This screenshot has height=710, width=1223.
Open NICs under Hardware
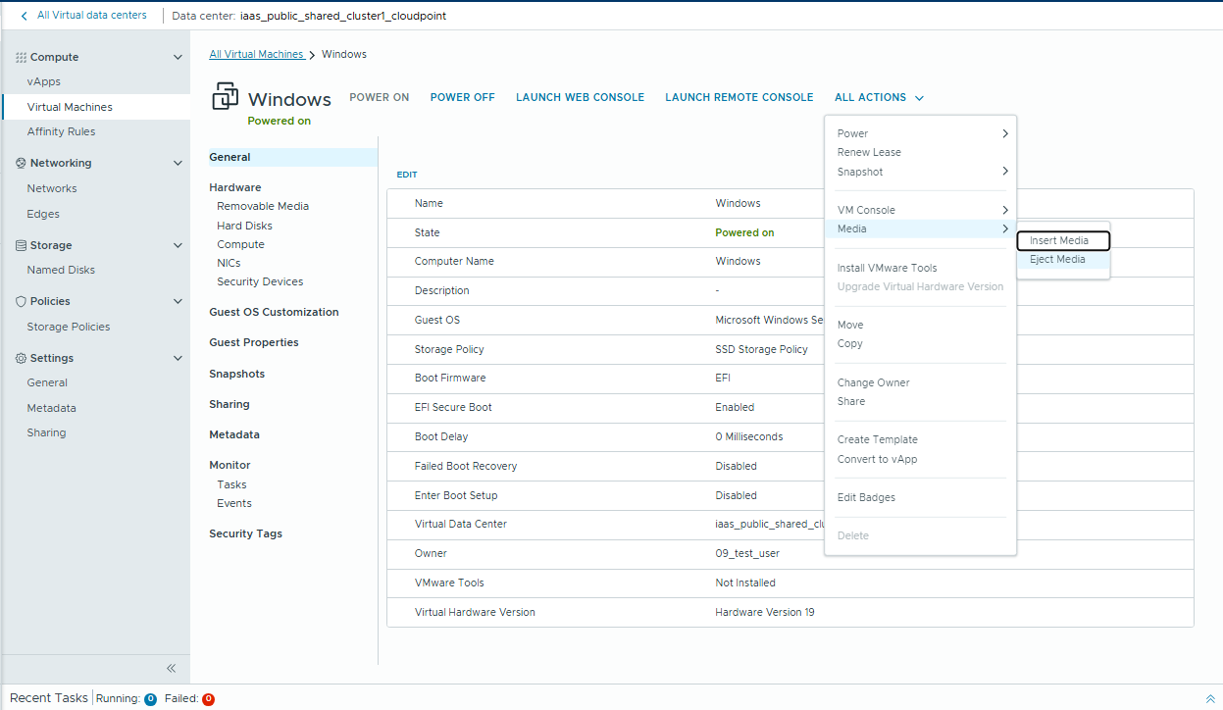click(x=229, y=264)
